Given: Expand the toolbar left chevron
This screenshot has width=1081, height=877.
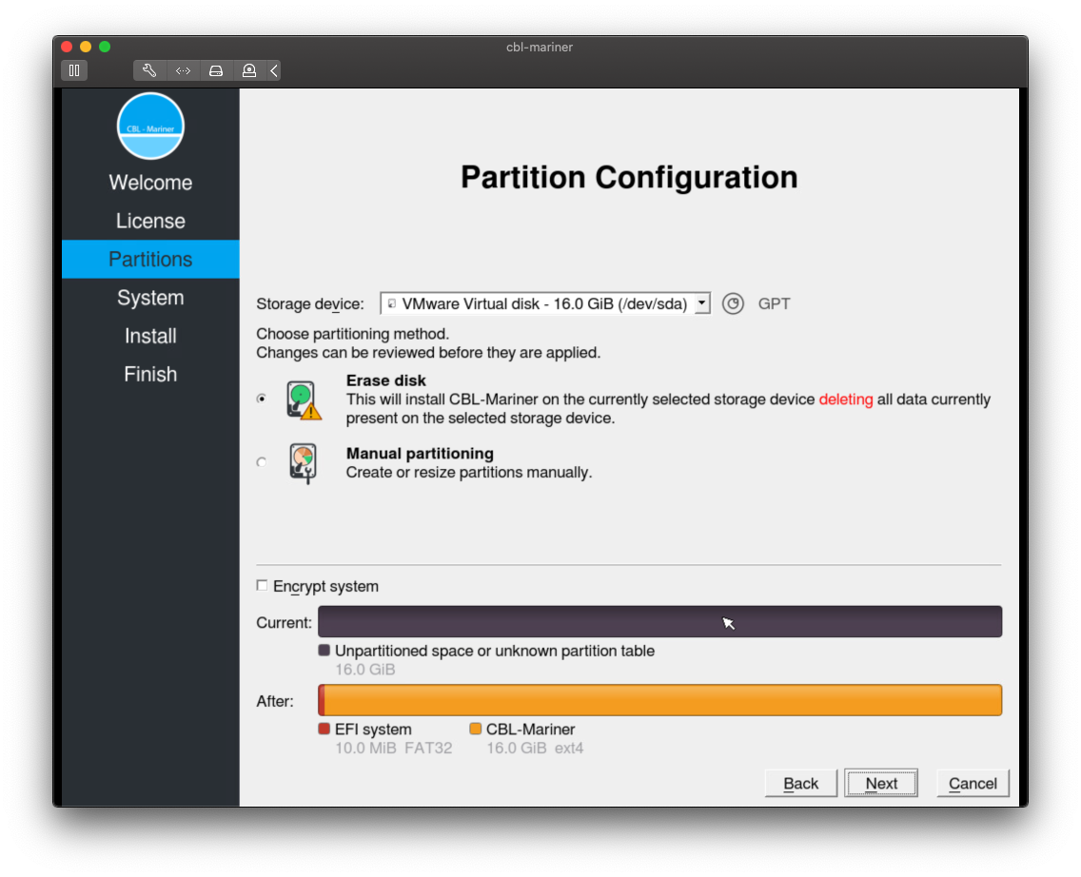Looking at the screenshot, I should coord(274,70).
